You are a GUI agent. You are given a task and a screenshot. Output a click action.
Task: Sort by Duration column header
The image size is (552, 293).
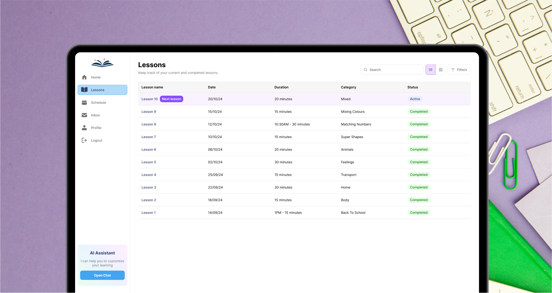[x=281, y=87]
